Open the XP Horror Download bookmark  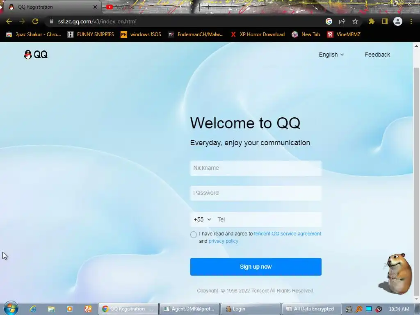(x=258, y=34)
